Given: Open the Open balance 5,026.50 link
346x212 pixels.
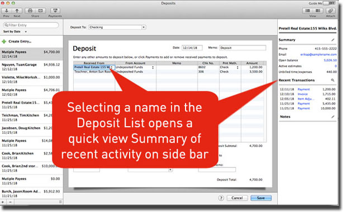Looking at the screenshot, I should tap(330, 60).
